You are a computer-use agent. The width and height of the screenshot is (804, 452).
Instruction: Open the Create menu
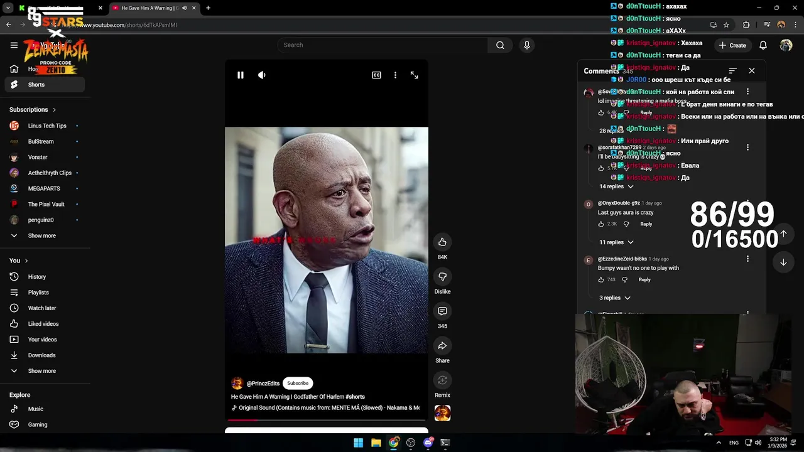732,45
